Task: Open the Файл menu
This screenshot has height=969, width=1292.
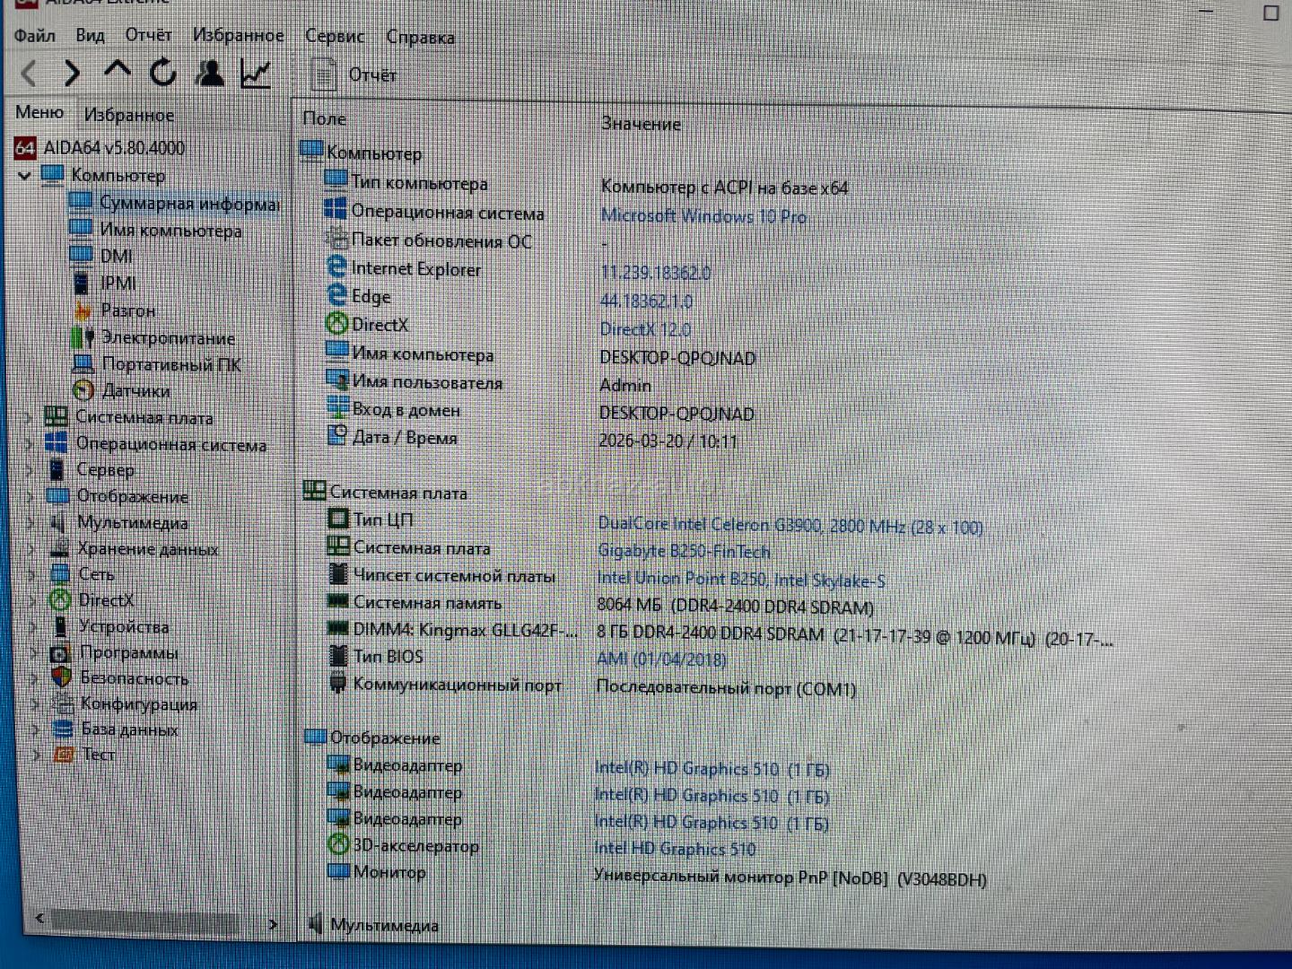Action: pyautogui.click(x=35, y=36)
